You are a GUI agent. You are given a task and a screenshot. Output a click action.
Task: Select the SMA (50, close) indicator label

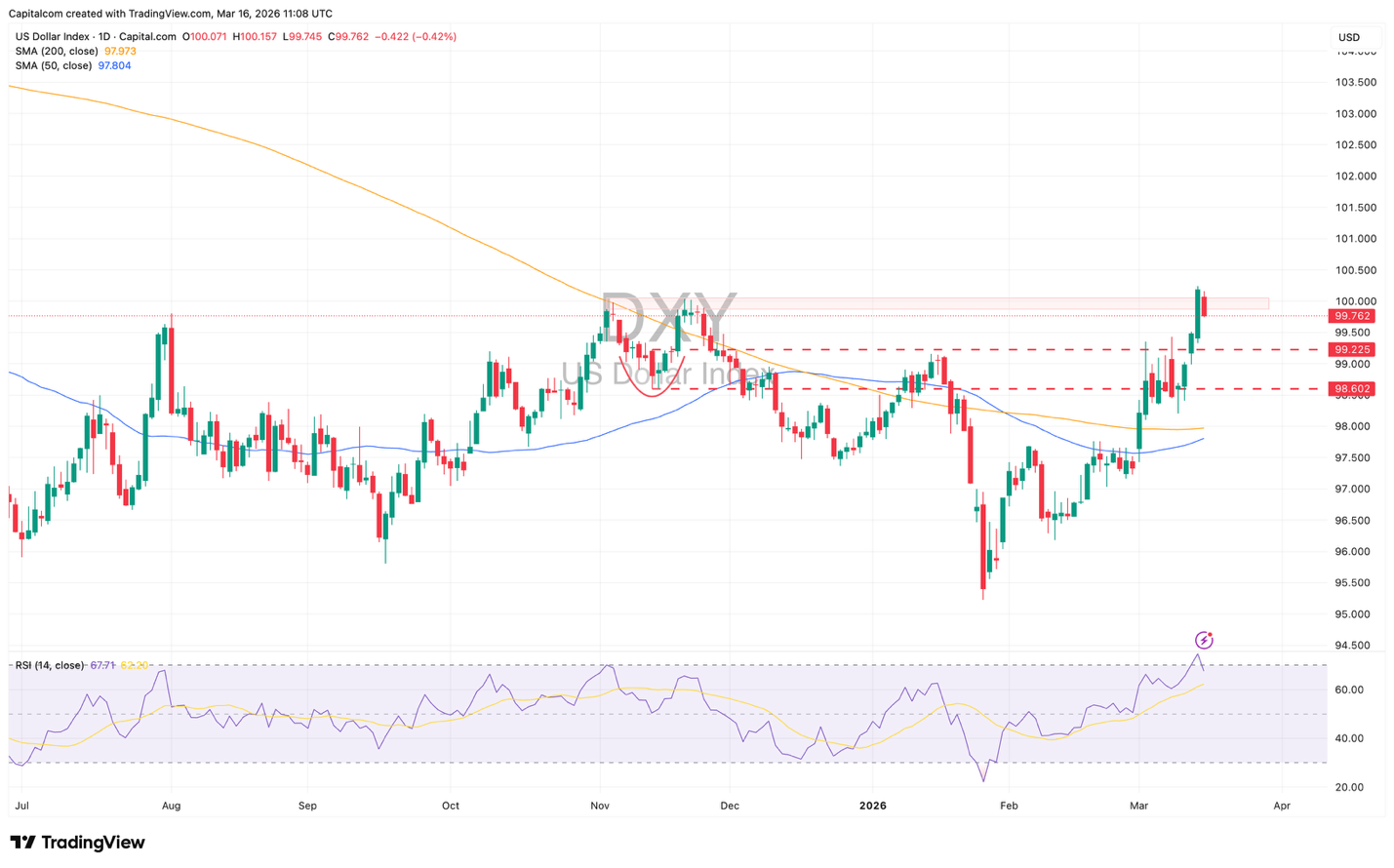pos(54,65)
